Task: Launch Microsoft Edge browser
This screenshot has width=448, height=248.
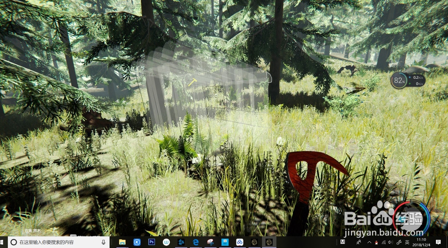Action: [196, 242]
